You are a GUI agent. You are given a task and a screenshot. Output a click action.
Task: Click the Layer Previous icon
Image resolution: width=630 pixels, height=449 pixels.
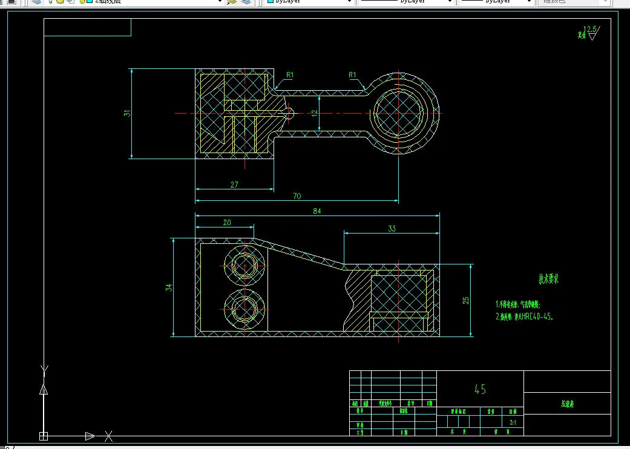point(246,2)
